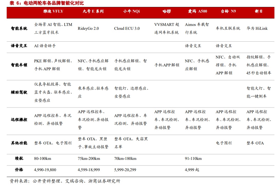Click the cell Aimos 车载智行系统
277x185 pixels.
pos(197,28)
